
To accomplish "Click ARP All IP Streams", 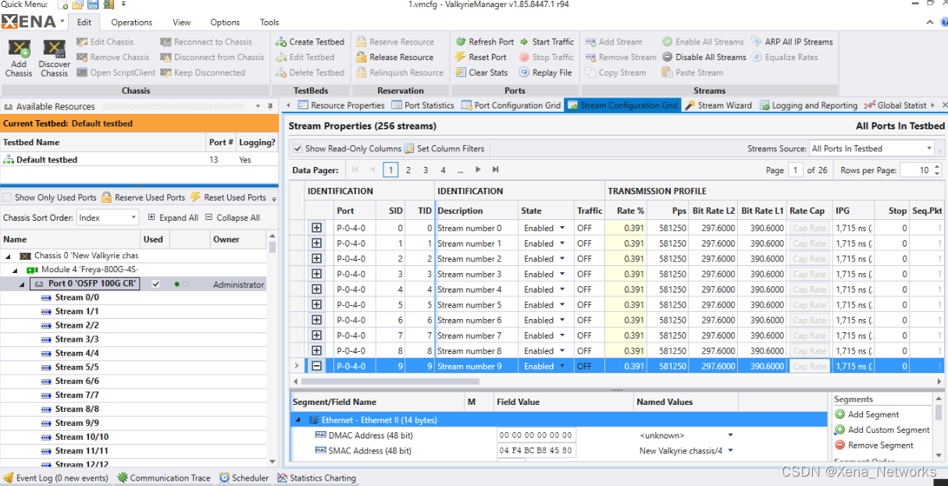I will coord(793,42).
